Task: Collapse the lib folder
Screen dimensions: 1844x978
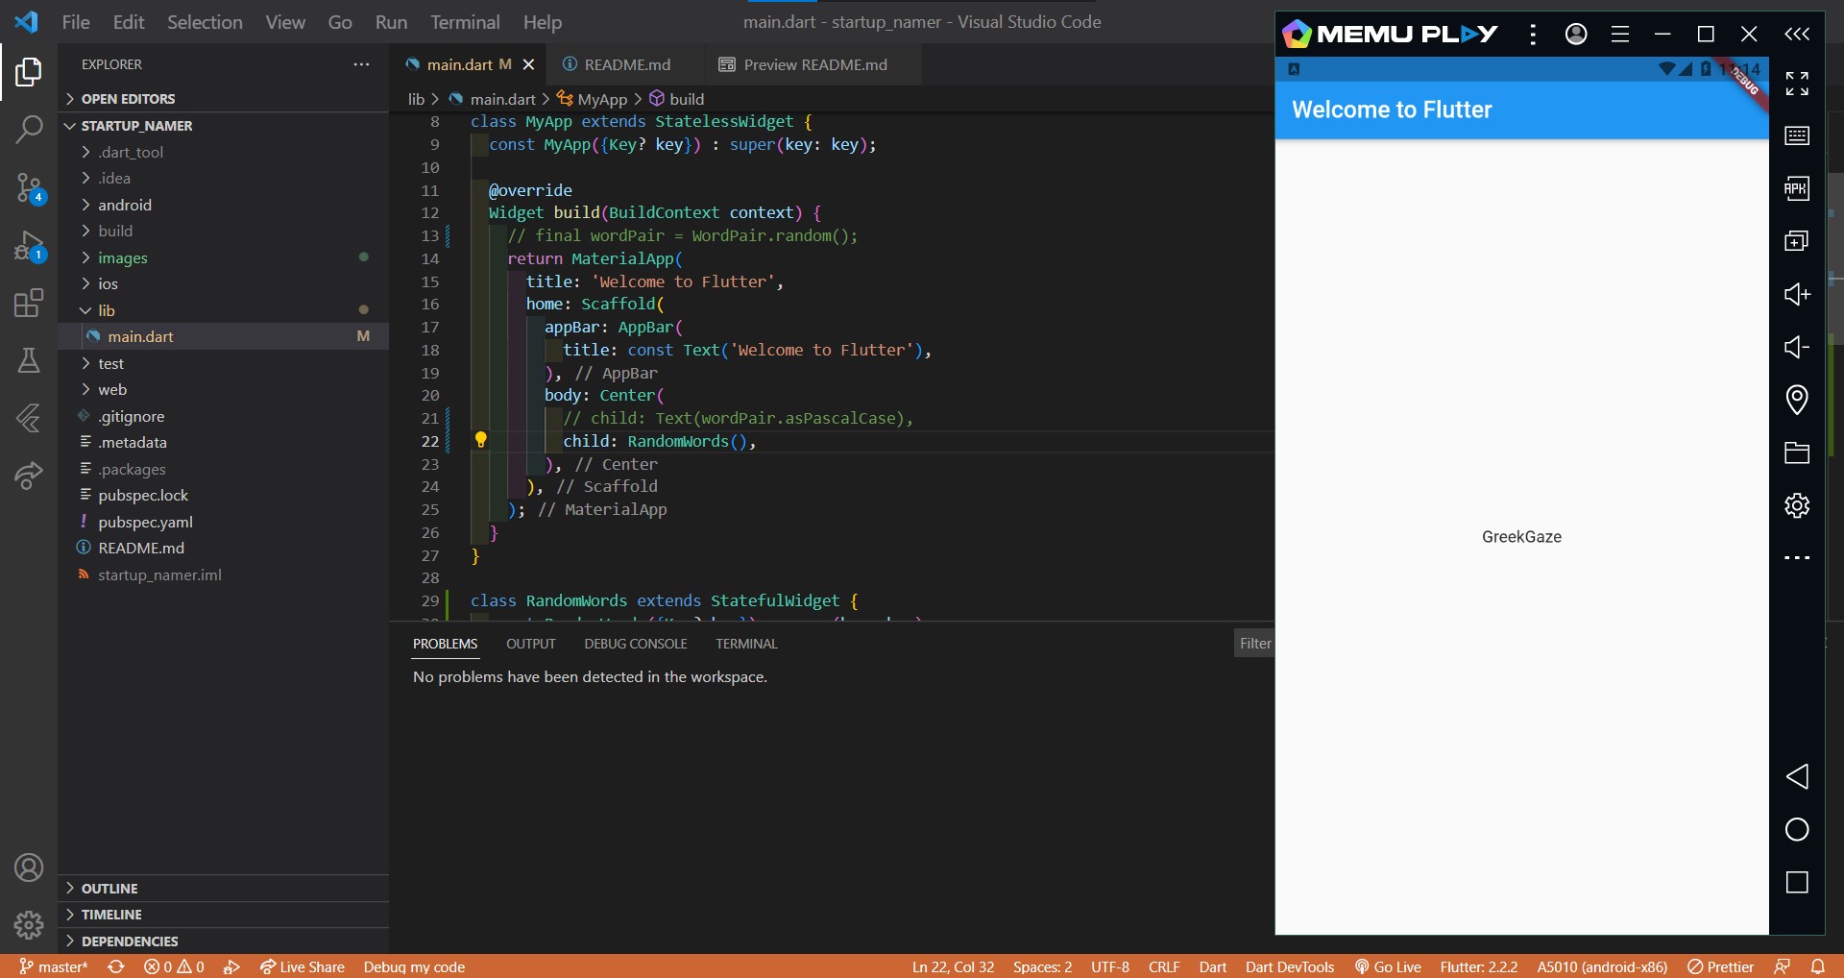Action: click(x=223, y=310)
